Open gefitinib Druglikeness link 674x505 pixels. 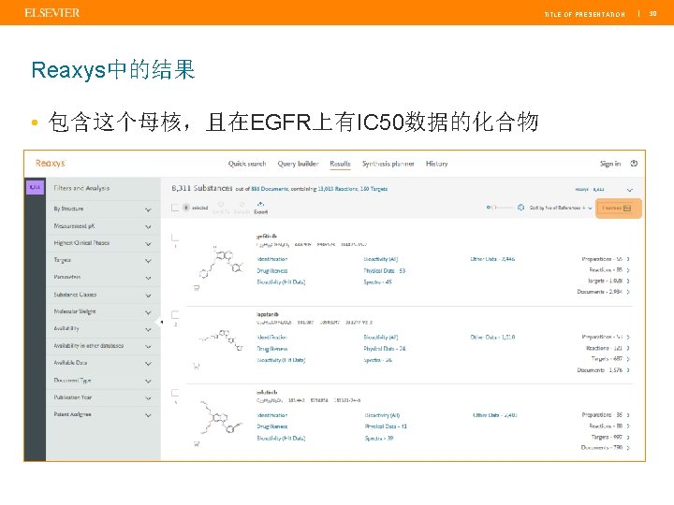[x=272, y=271]
